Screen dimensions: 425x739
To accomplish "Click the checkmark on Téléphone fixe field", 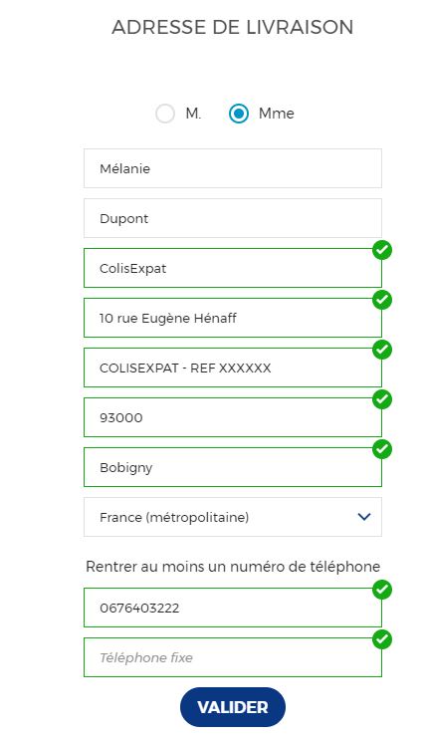I will coord(382,639).
